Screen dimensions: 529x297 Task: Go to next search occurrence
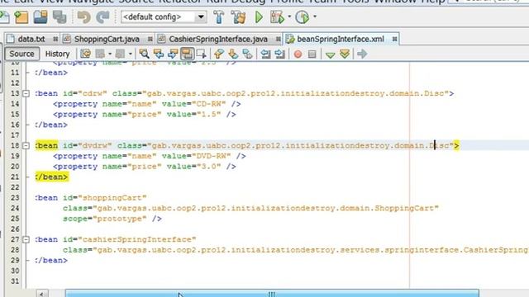click(x=173, y=54)
